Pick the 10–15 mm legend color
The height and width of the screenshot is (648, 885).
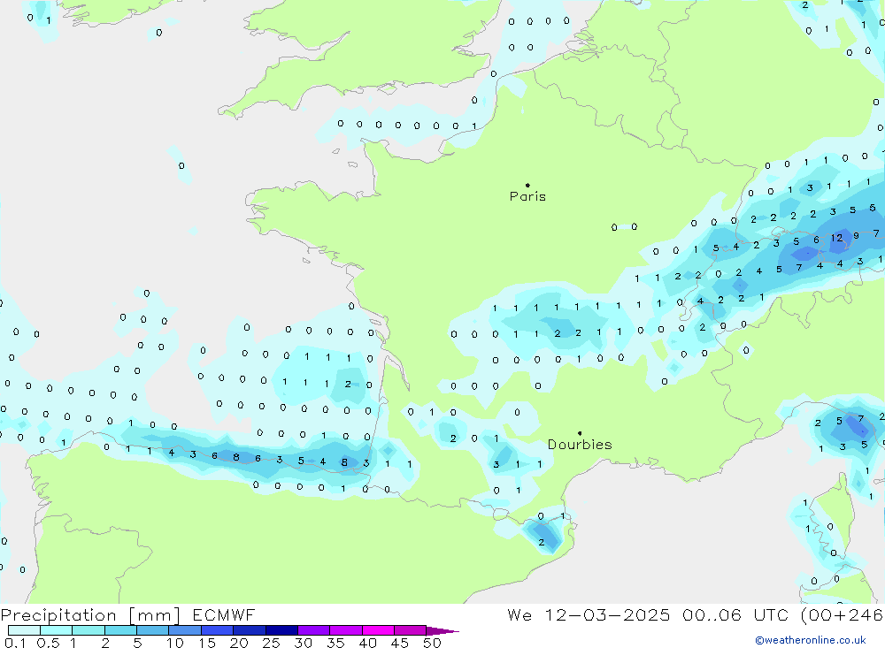pos(185,630)
